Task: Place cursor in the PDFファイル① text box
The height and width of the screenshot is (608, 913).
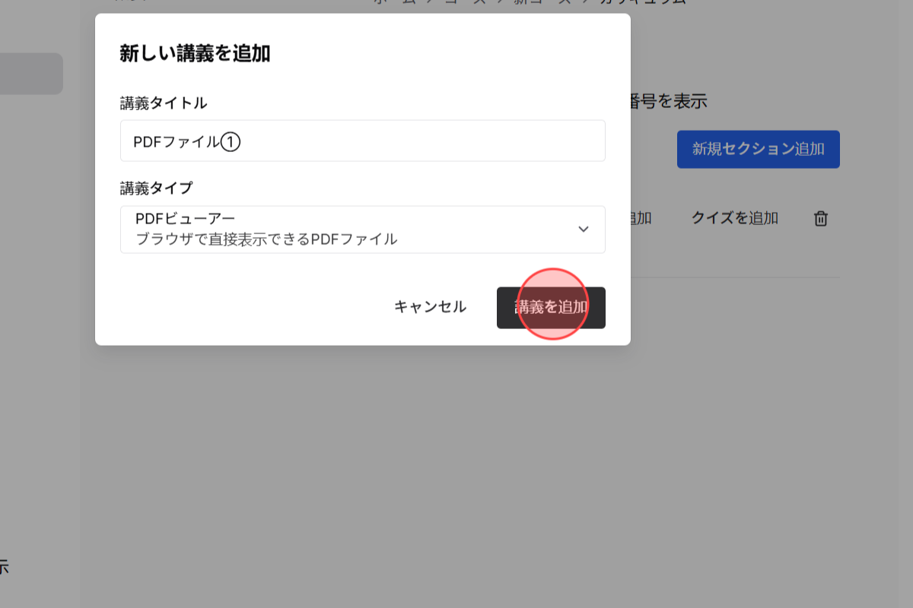Action: [362, 141]
